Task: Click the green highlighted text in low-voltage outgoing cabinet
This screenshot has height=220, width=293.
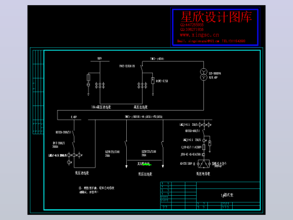Action: tap(146, 165)
